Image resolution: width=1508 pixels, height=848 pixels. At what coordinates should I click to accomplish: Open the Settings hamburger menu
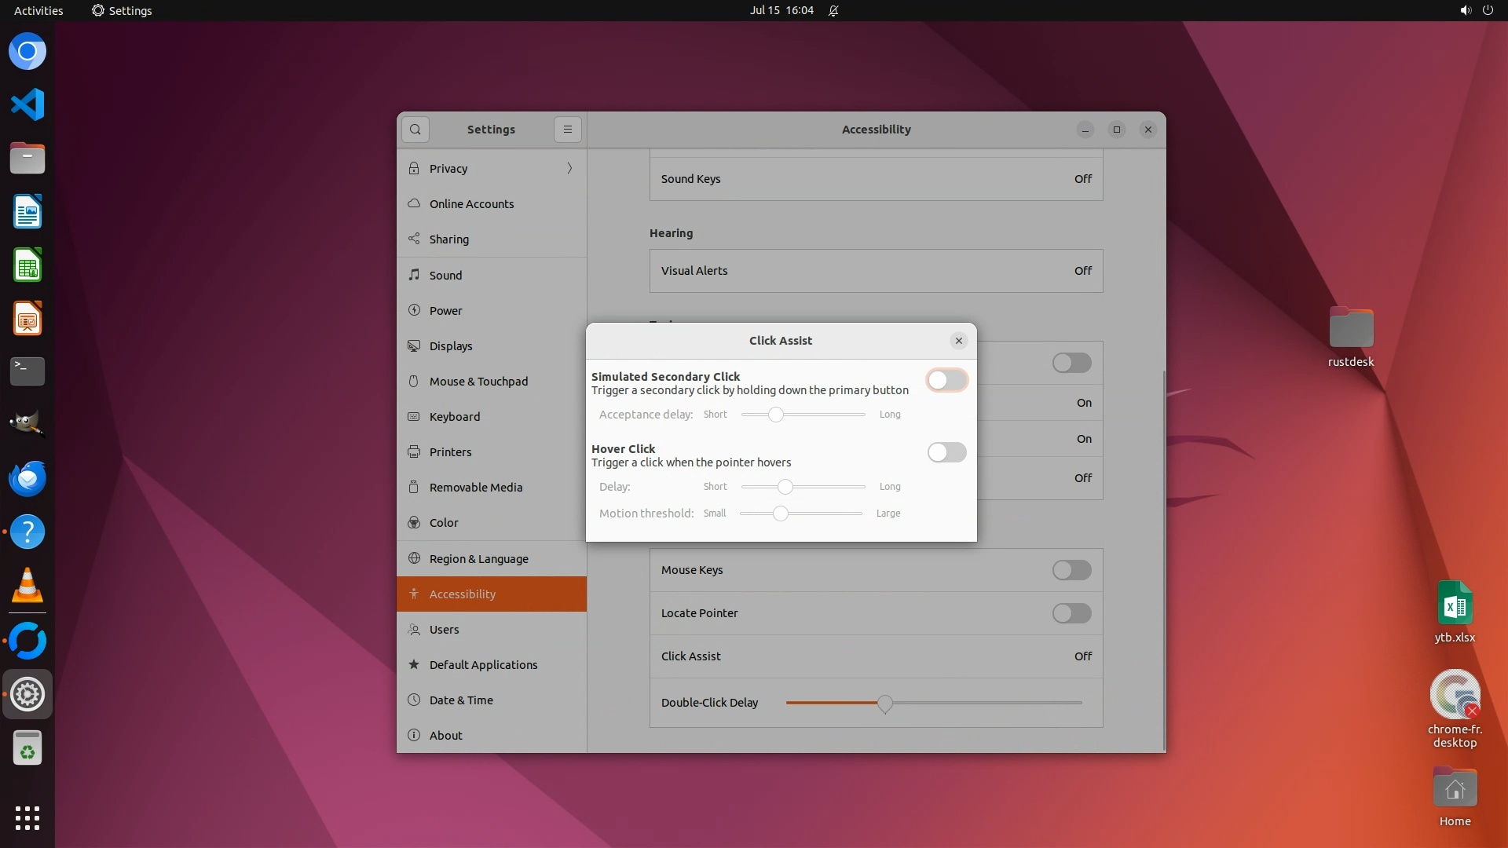[567, 130]
